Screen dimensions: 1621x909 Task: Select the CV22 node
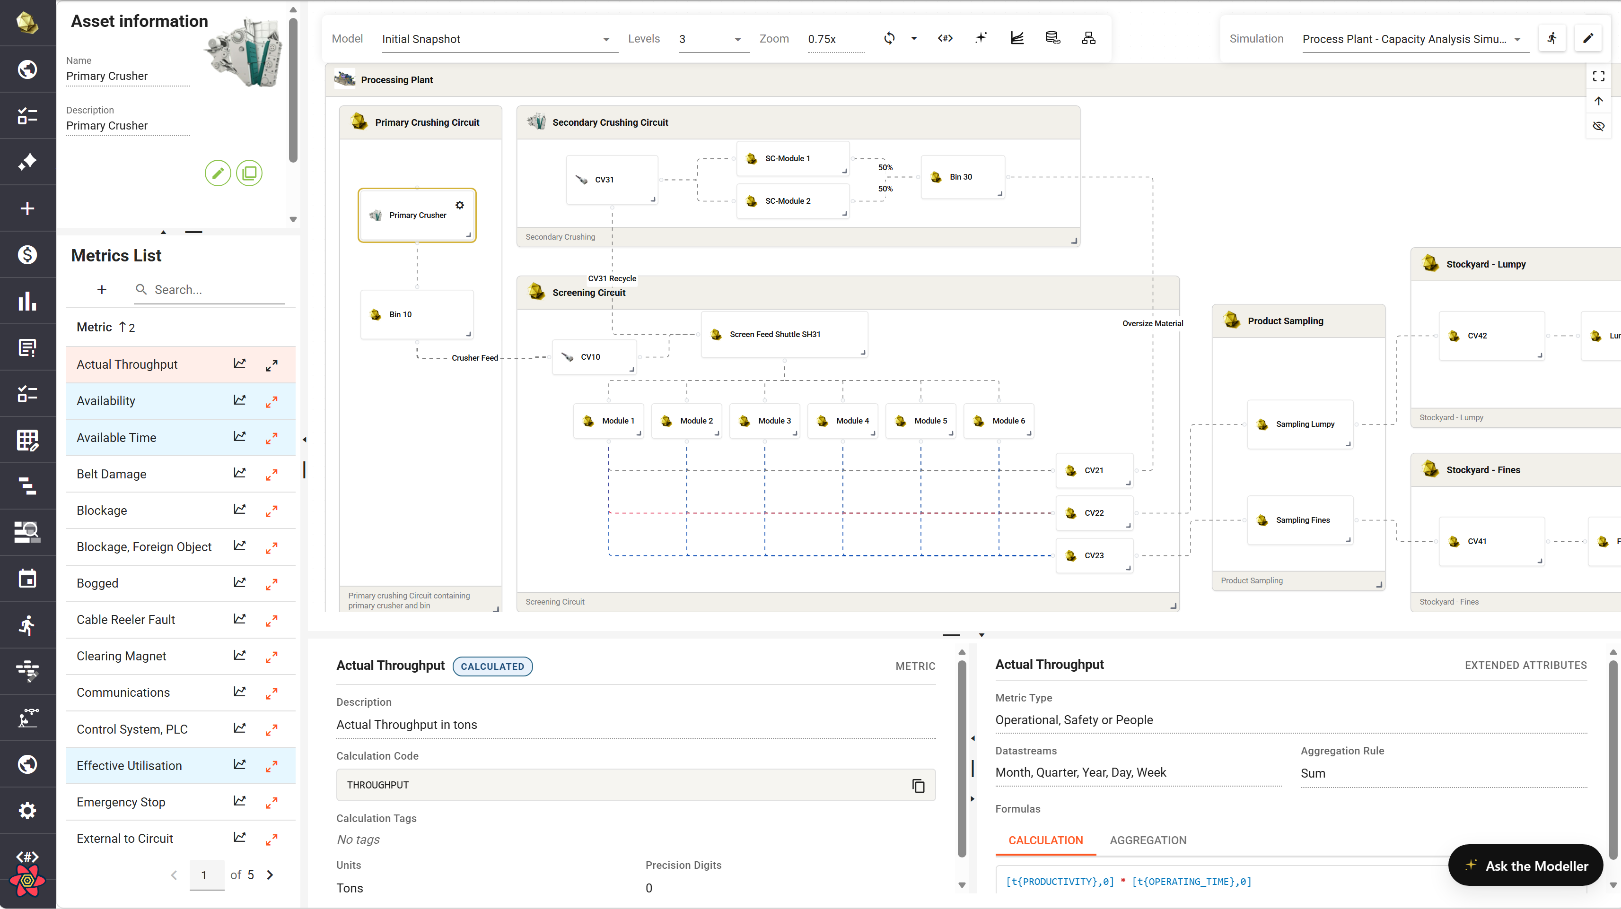point(1094,513)
